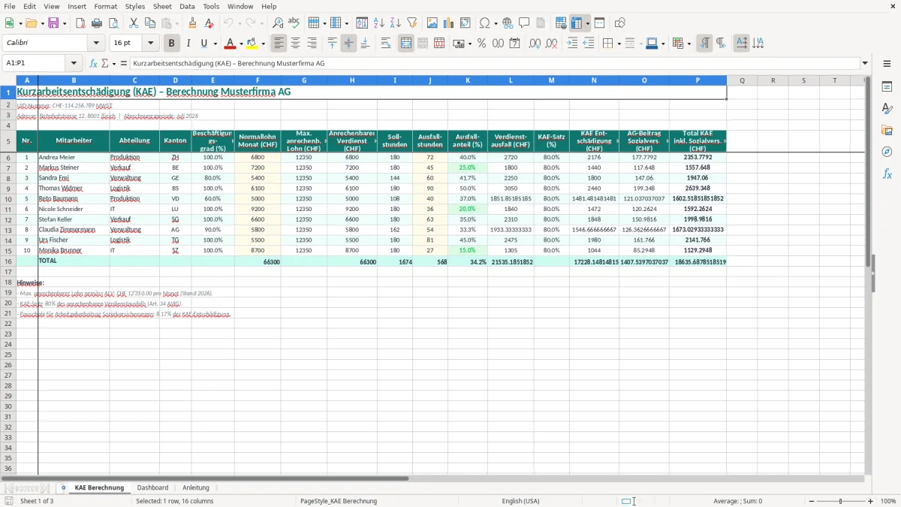Click the Copy icon
The height and width of the screenshot is (507, 901).
tap(150, 23)
